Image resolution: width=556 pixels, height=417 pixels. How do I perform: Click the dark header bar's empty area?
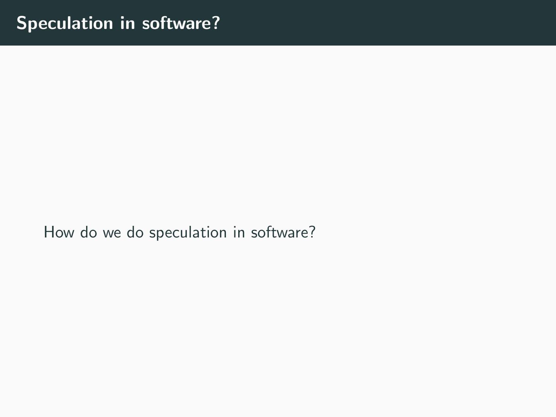(386, 23)
